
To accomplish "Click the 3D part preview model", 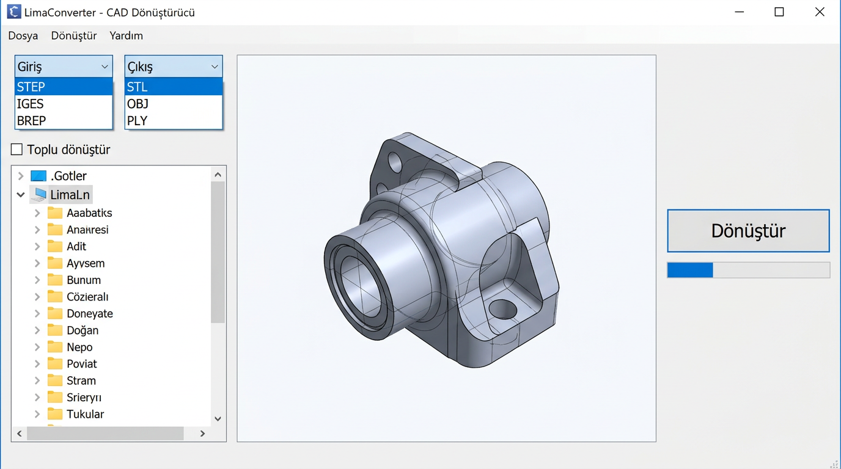I will pos(441,249).
